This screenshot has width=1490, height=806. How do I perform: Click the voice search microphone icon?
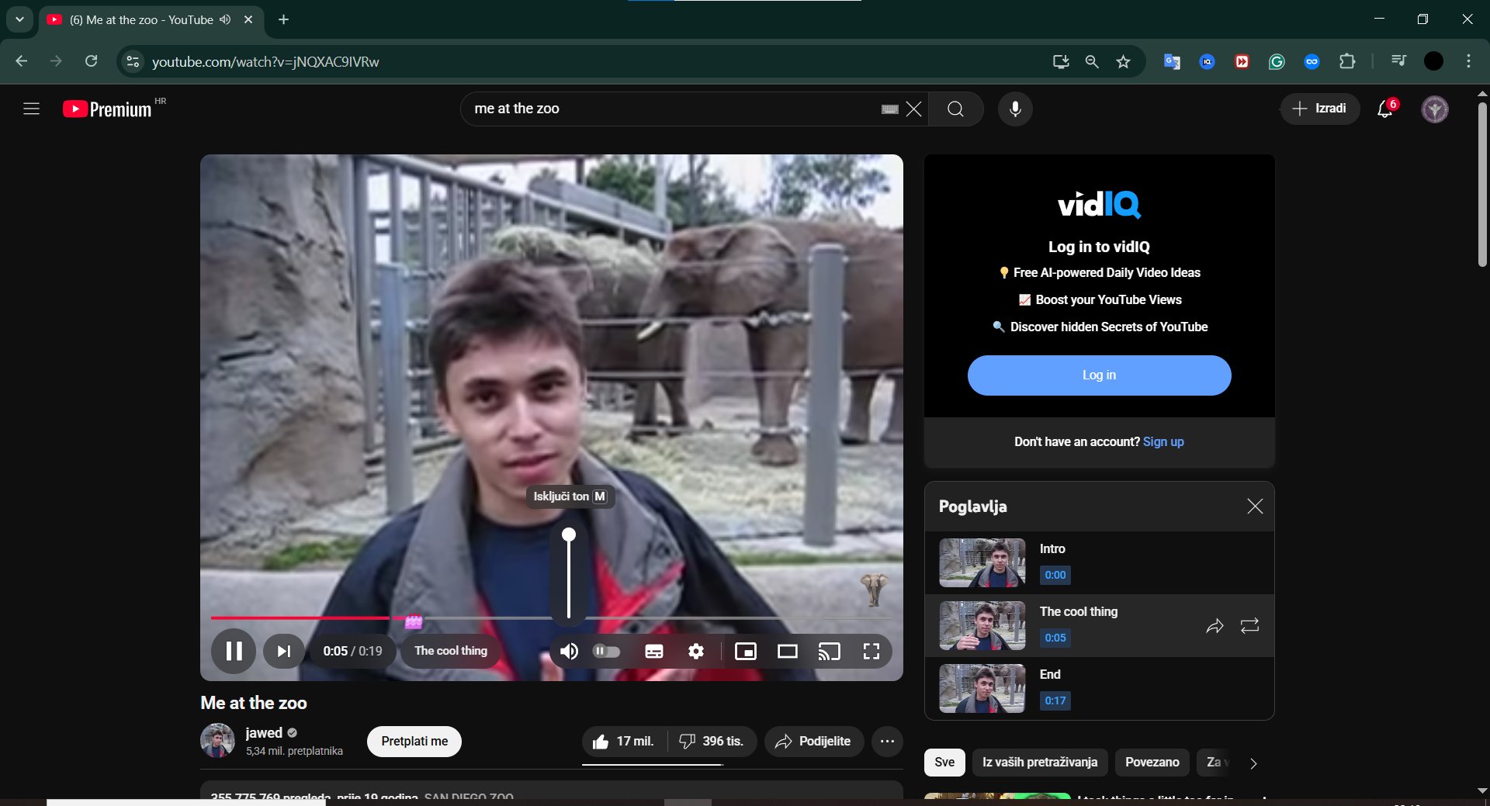click(1014, 109)
